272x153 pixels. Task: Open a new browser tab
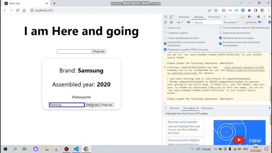[x=54, y=3]
